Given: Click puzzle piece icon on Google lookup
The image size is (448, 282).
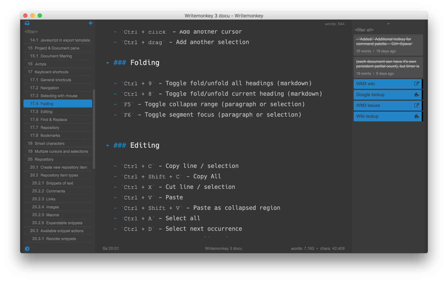Looking at the screenshot, I should (x=416, y=95).
